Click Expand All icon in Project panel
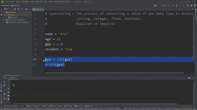Screen dimensions: 197x110 click(x=18, y=9)
